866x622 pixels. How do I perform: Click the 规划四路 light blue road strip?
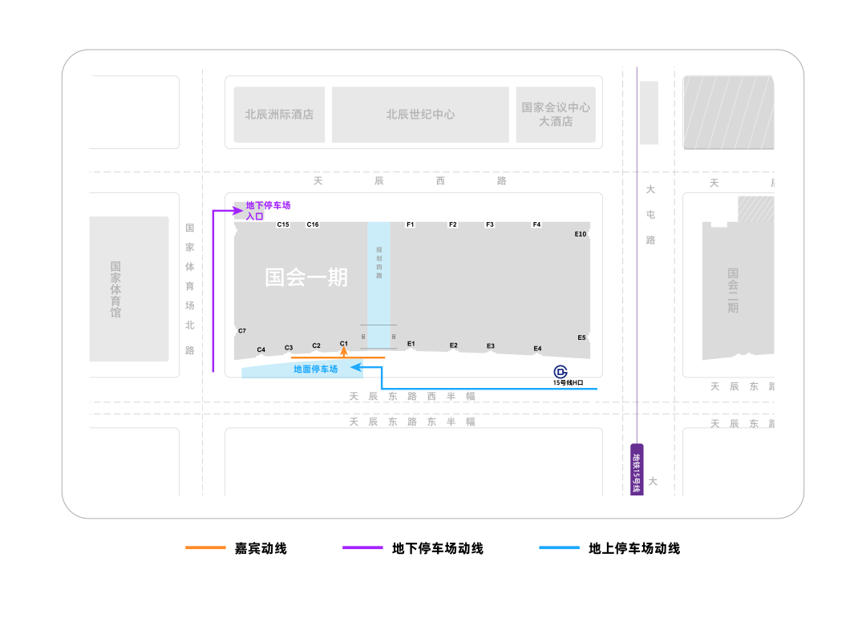pos(378,285)
